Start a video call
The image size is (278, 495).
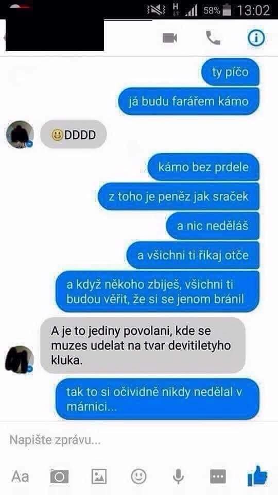point(170,38)
